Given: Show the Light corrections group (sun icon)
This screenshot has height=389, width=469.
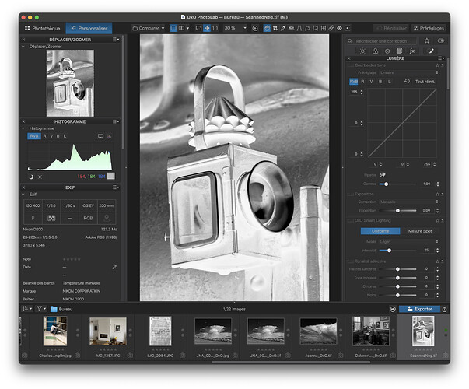Looking at the screenshot, I should (362, 51).
